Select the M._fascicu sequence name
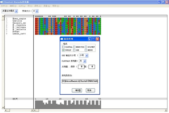Screen dimensions: 169x113 click(x=19, y=25)
